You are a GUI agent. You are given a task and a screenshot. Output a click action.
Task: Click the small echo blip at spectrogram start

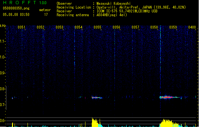point(12,98)
